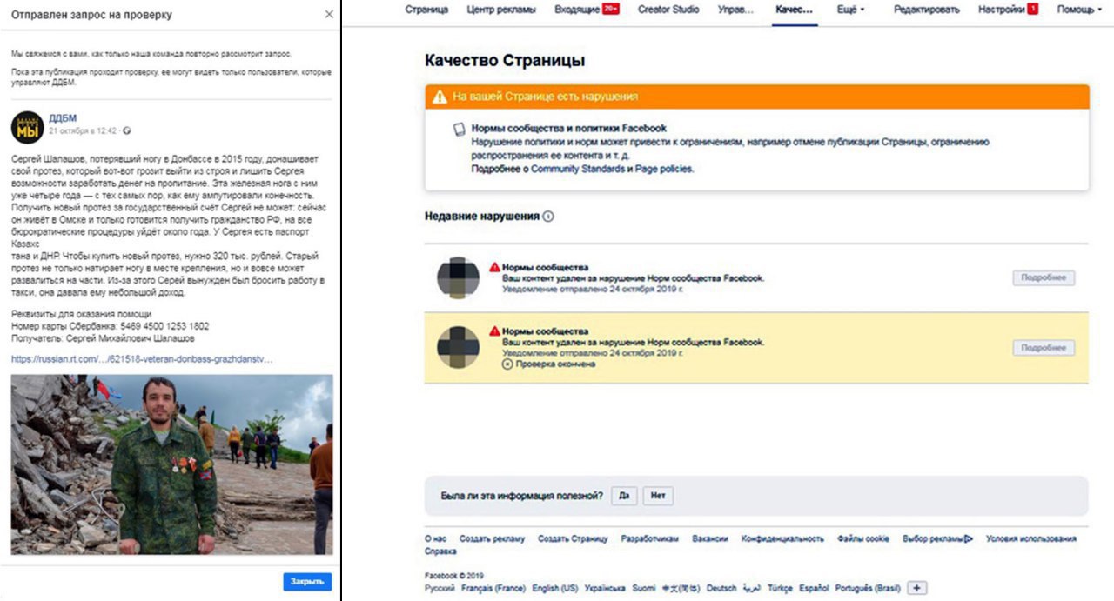Screen dimensions: 1114x601
Task: Switch language to English (US)
Action: tap(555, 589)
